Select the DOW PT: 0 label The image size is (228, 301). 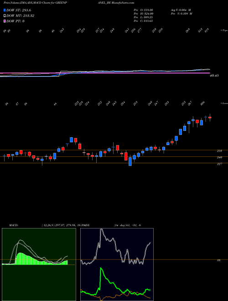pyautogui.click(x=16, y=21)
